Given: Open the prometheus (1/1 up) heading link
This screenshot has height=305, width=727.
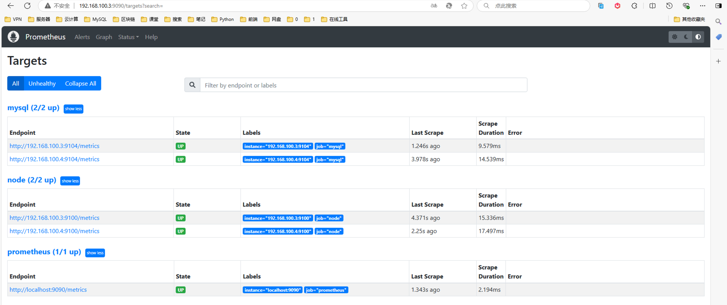Looking at the screenshot, I should click(44, 252).
